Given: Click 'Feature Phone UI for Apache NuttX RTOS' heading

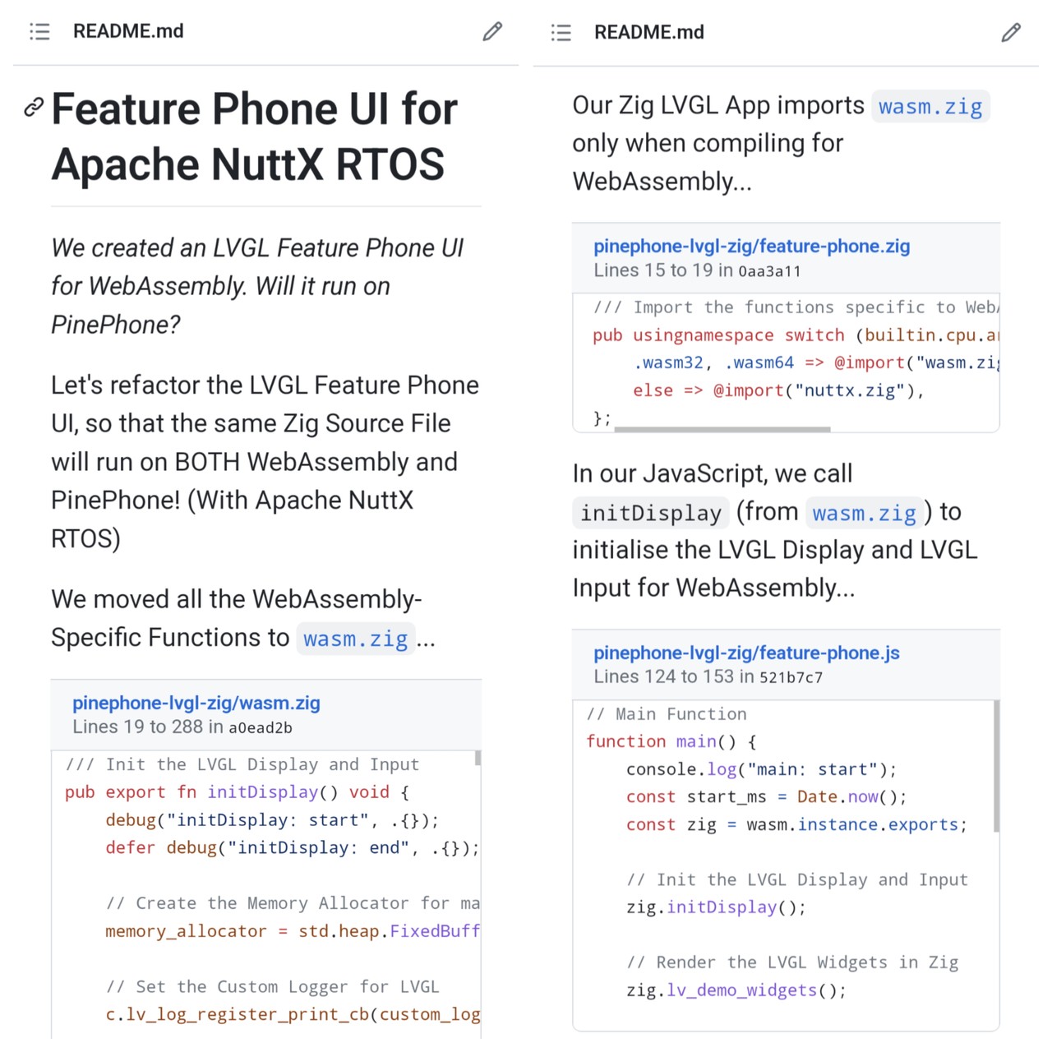Looking at the screenshot, I should click(255, 136).
